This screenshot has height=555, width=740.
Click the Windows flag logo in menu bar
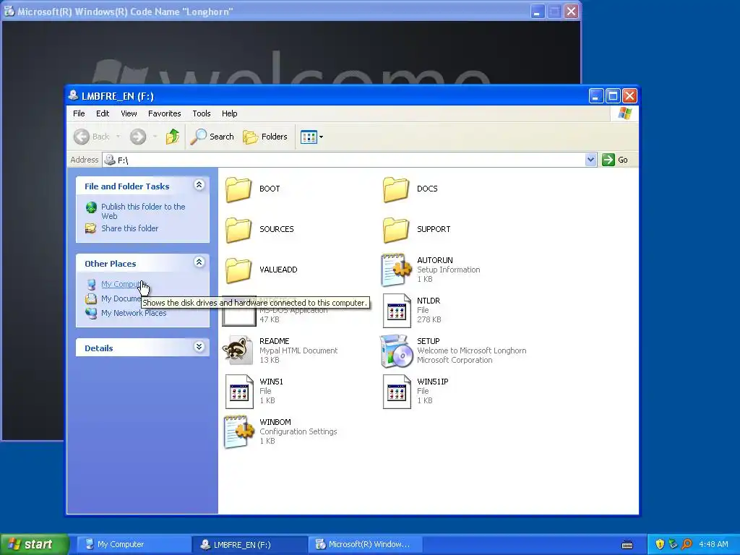[625, 113]
